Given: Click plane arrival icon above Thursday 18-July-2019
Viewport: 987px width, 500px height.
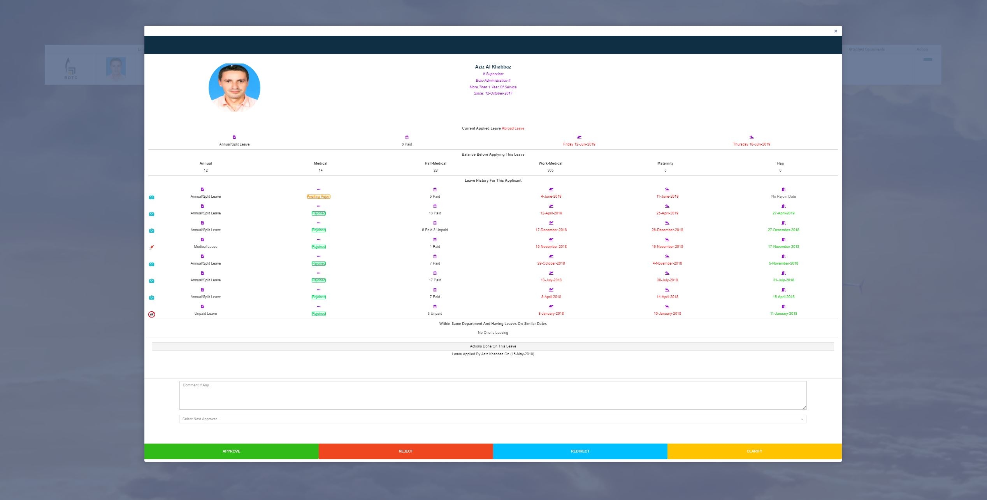Looking at the screenshot, I should (x=752, y=137).
